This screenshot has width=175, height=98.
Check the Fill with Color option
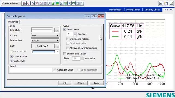(11, 51)
